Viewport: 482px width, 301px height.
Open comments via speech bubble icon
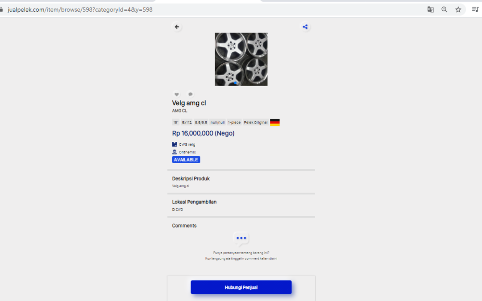[x=191, y=95]
